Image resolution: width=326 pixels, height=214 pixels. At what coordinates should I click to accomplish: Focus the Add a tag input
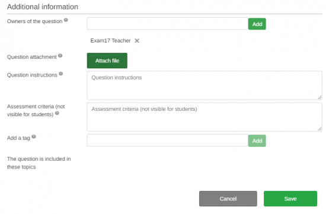coord(168,140)
